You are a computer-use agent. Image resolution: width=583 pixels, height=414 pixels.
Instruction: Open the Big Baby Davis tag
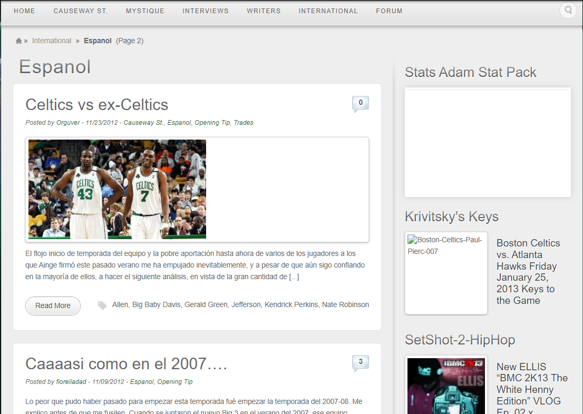156,305
